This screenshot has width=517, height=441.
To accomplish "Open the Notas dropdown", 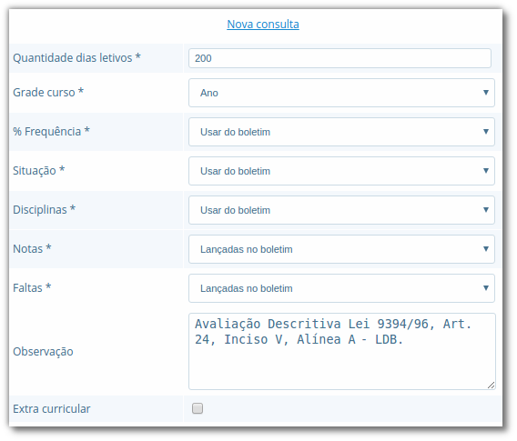I will pyautogui.click(x=341, y=249).
